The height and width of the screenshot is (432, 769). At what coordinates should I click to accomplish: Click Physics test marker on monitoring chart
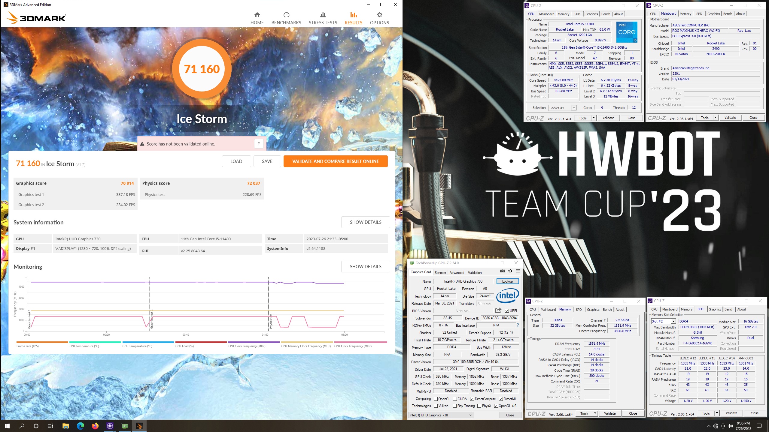pos(271,321)
